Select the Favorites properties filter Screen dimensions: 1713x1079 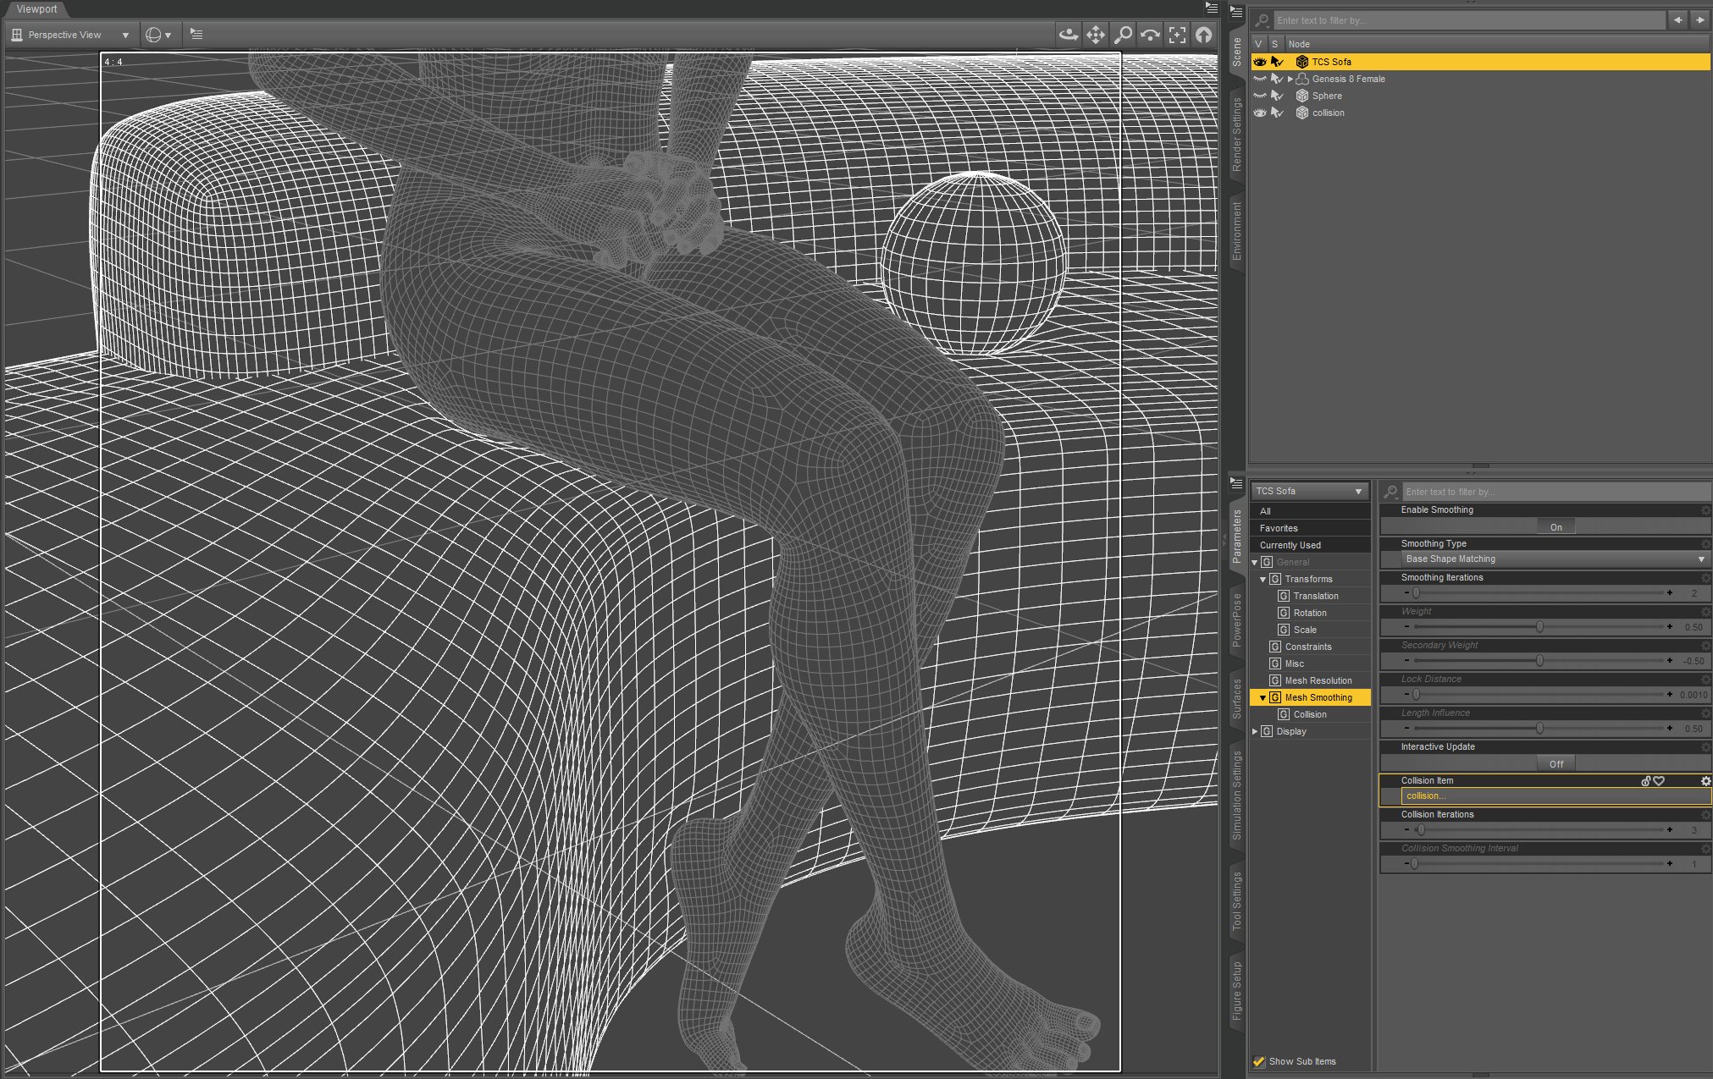(1310, 528)
